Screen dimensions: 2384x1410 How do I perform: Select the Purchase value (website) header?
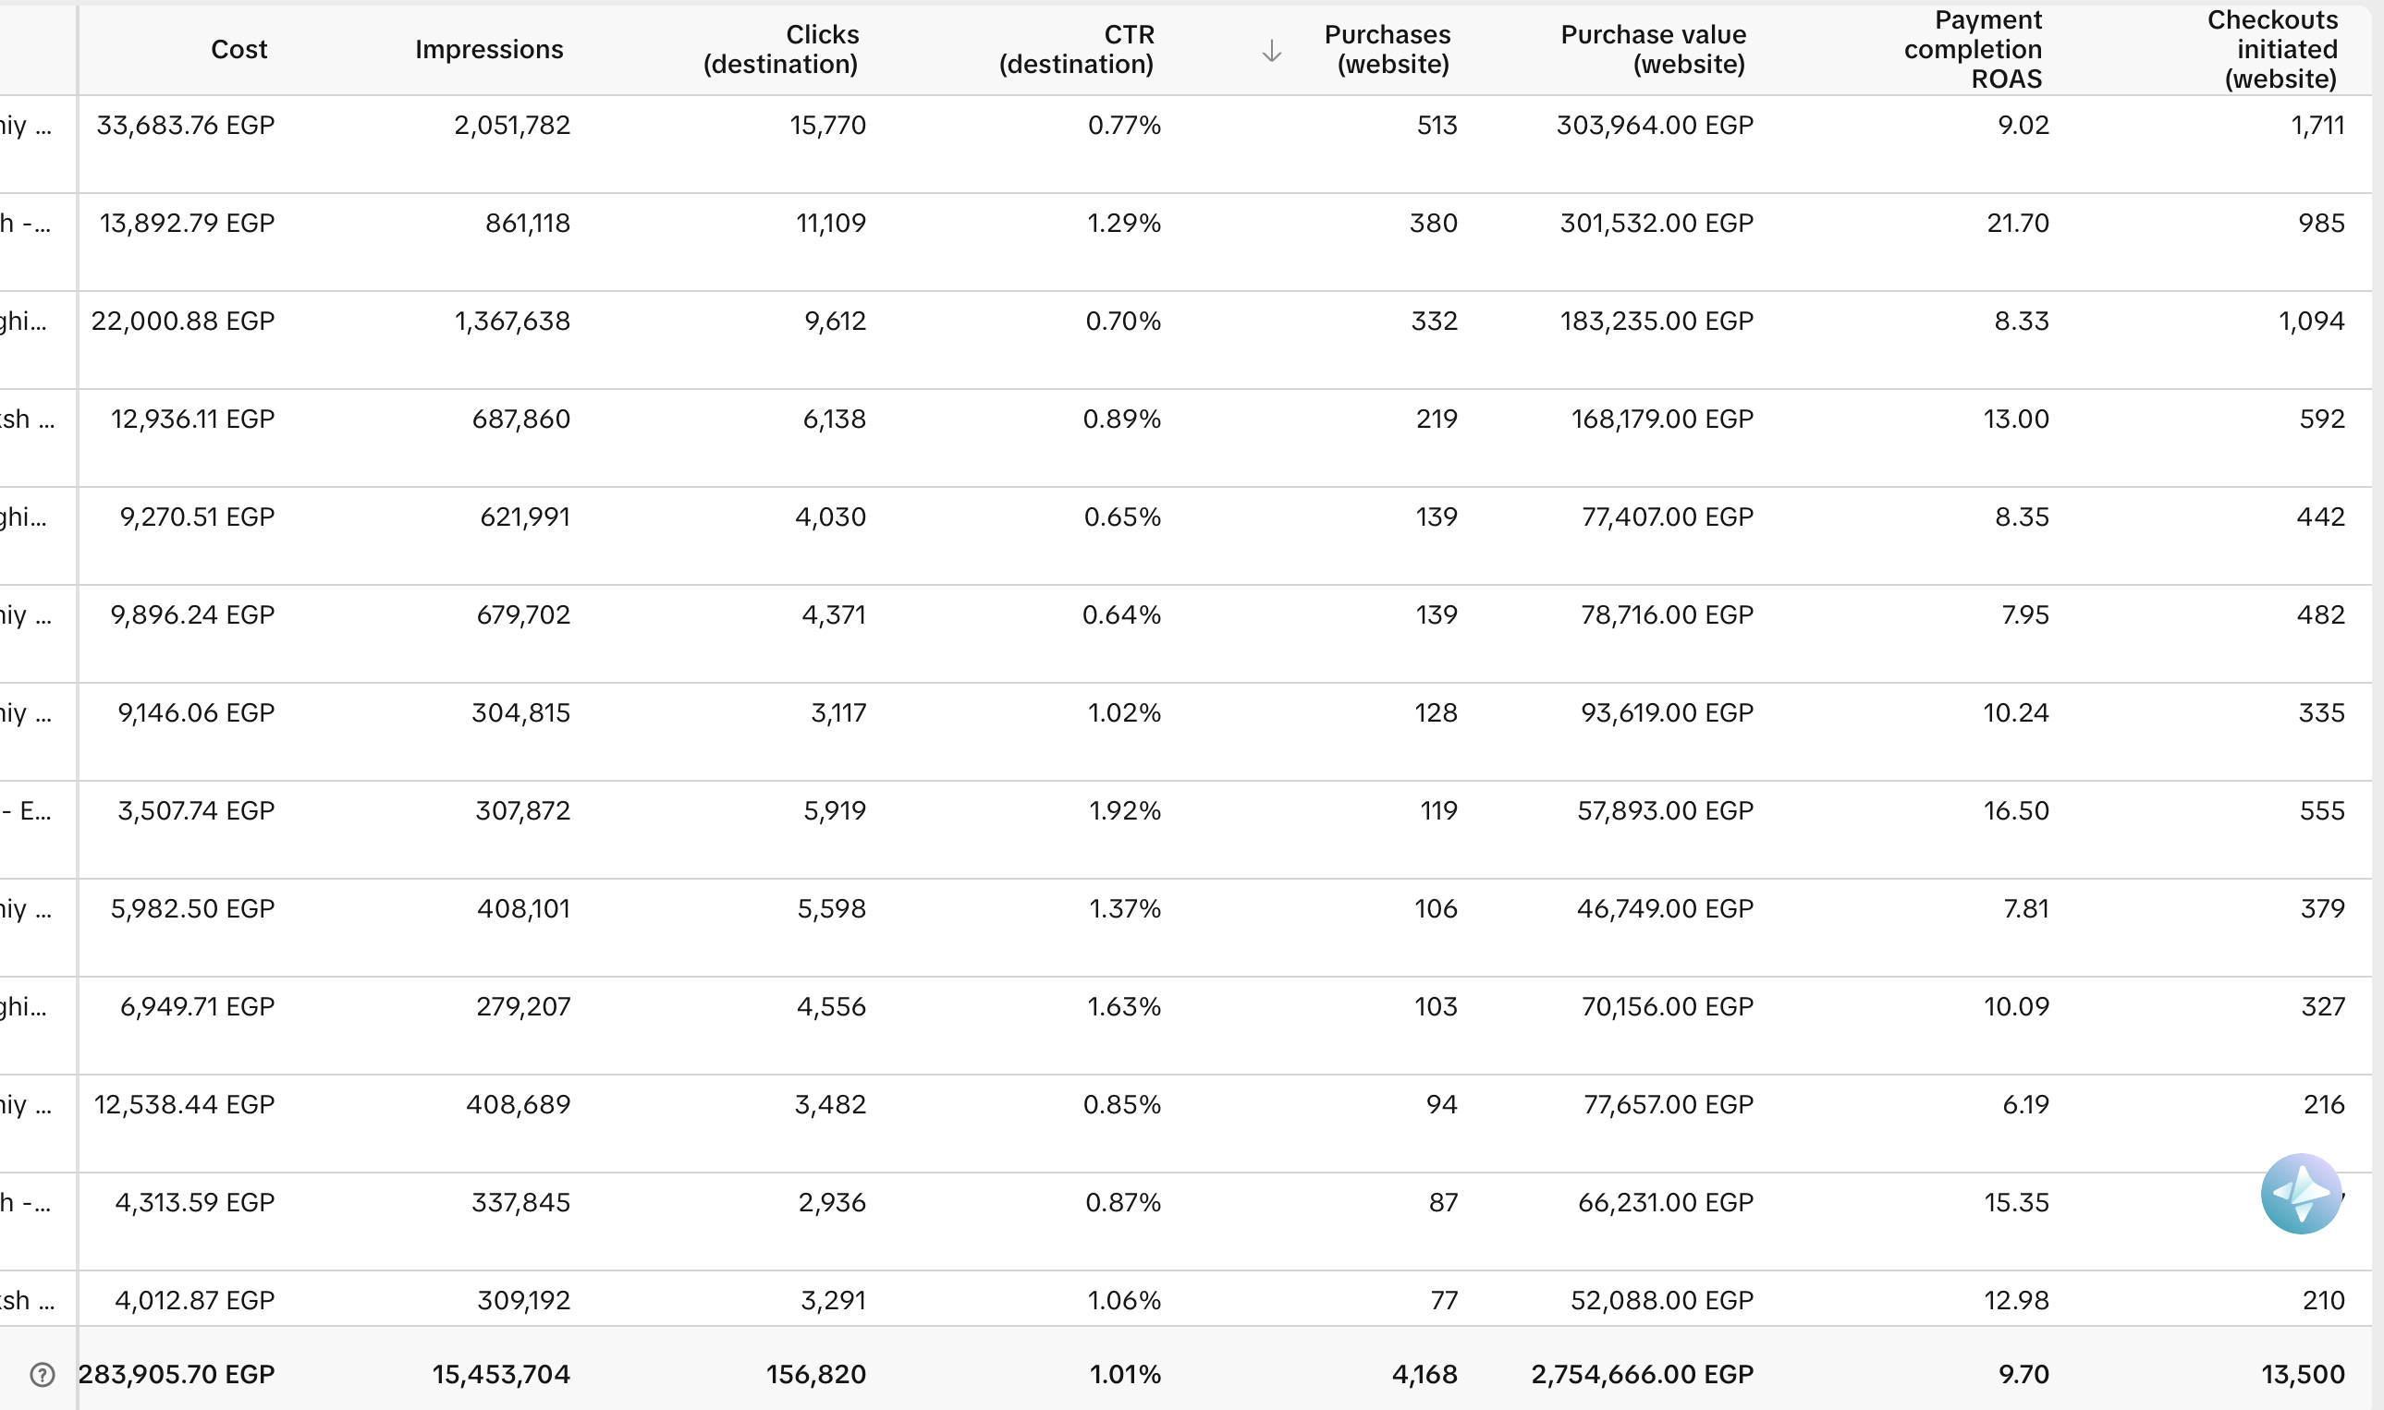pos(1653,49)
